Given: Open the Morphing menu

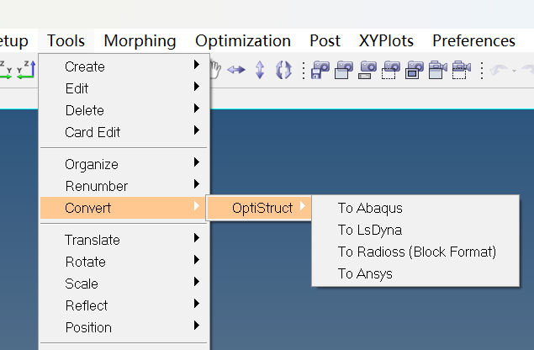Looking at the screenshot, I should [x=140, y=41].
